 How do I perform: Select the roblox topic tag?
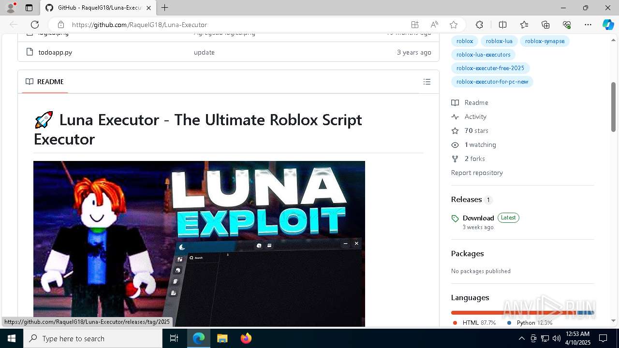pos(465,41)
